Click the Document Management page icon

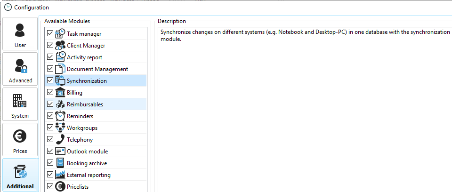click(60, 69)
